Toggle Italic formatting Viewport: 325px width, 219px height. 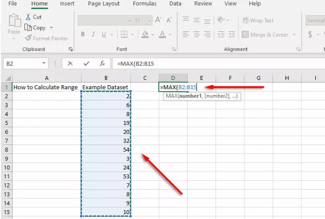point(93,34)
